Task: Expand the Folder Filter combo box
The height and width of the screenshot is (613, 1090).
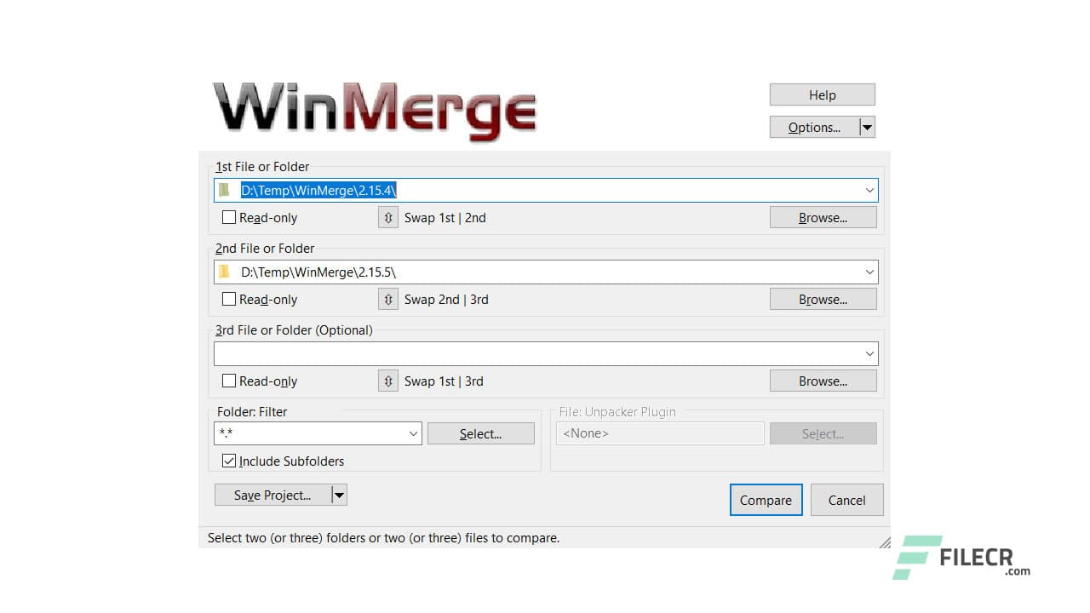Action: click(x=412, y=433)
